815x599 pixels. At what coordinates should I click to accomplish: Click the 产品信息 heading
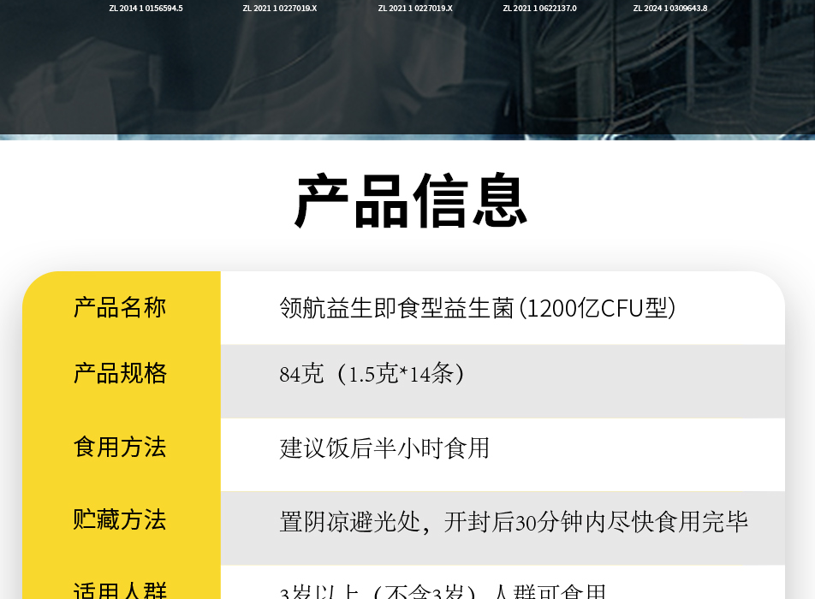click(410, 202)
